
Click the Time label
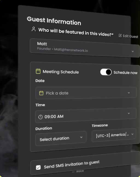[x=40, y=105]
